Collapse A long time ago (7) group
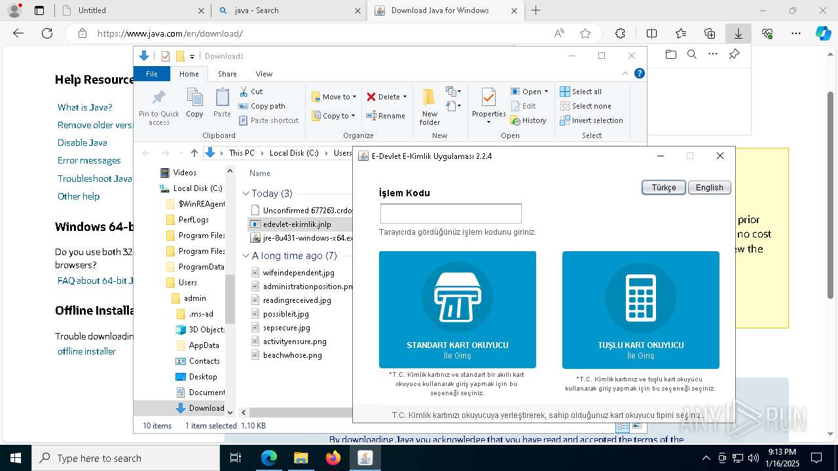This screenshot has height=471, width=838. [x=246, y=256]
